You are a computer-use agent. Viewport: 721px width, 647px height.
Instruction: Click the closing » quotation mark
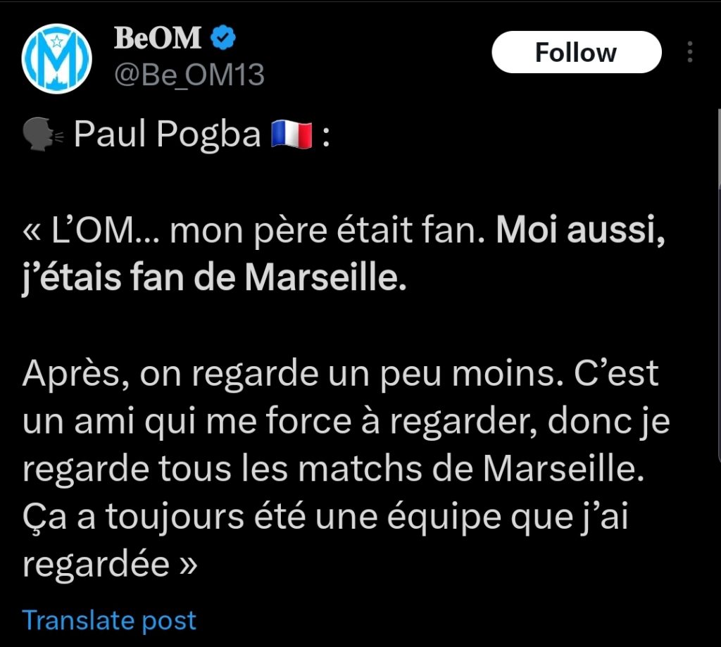point(188,565)
